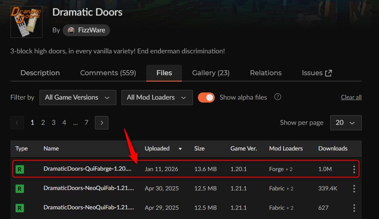Open DramaticDoors-NeoQuiFab file uploaded Apr 29, 2025
379x219 pixels.
pos(89,207)
